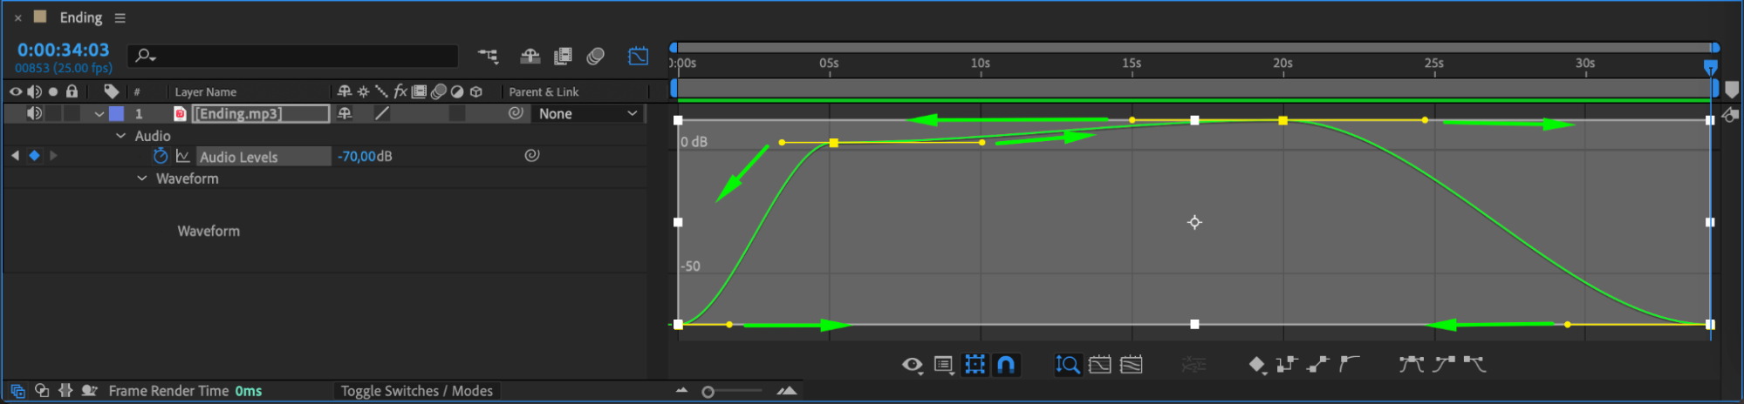Open the Ending panel menu
Image resolution: width=1744 pixels, height=404 pixels.
coord(120,17)
